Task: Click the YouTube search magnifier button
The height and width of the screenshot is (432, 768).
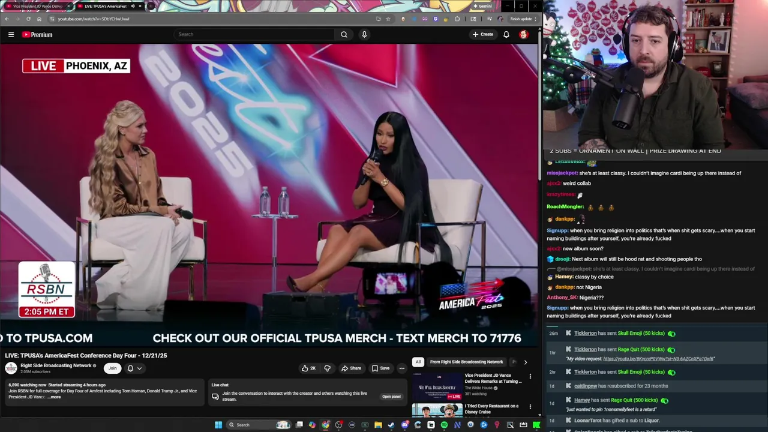Action: click(344, 34)
